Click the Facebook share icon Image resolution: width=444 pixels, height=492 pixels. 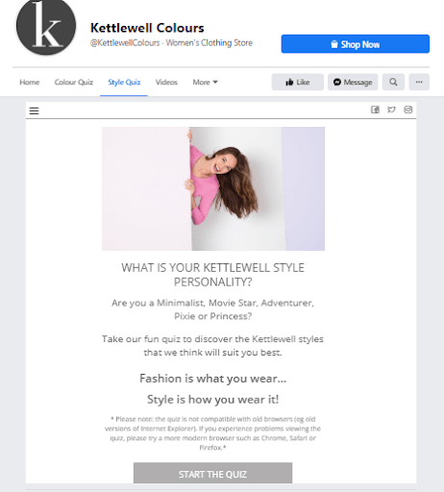pos(375,110)
